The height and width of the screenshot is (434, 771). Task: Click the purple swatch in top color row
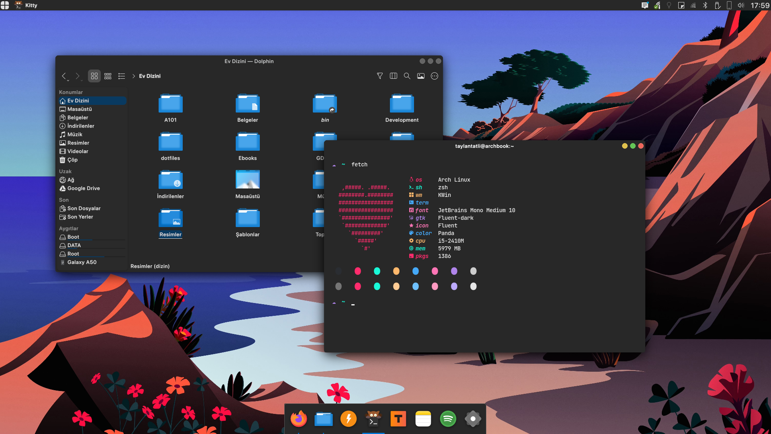(x=454, y=271)
